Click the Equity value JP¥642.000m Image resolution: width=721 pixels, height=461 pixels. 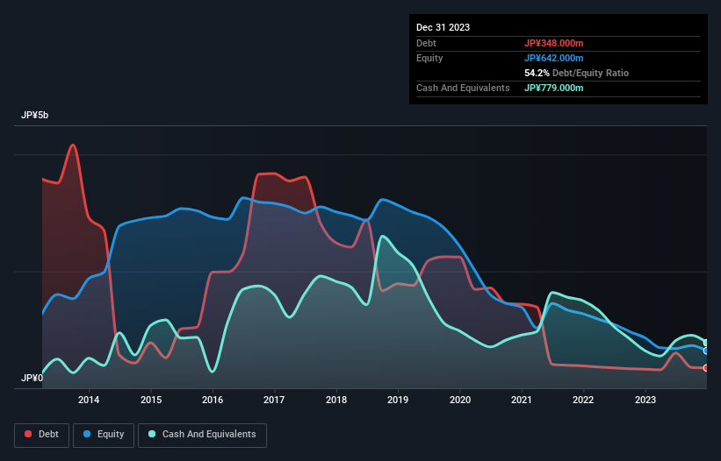click(x=553, y=58)
